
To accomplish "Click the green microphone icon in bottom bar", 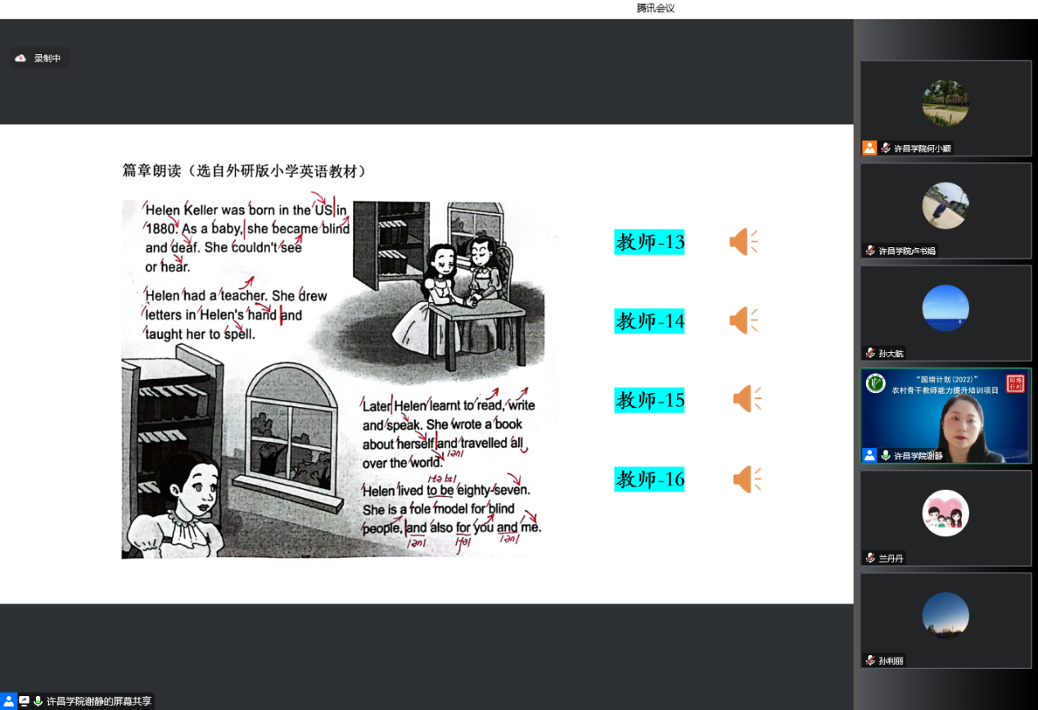I will click(x=38, y=701).
